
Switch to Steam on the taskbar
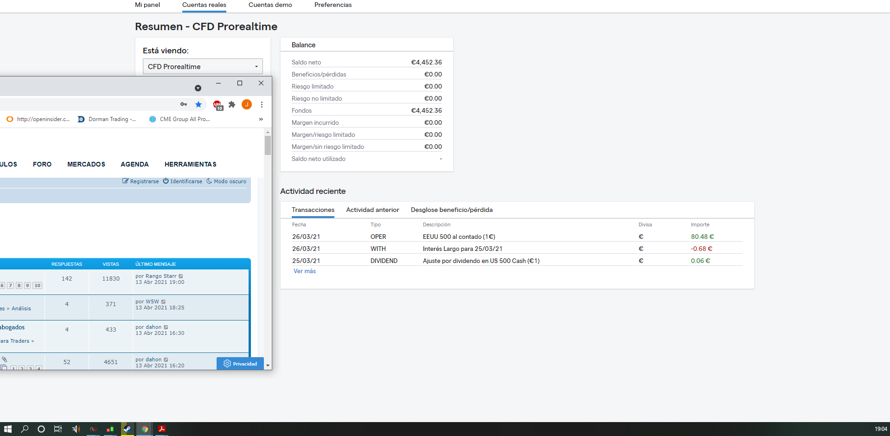pos(127,429)
